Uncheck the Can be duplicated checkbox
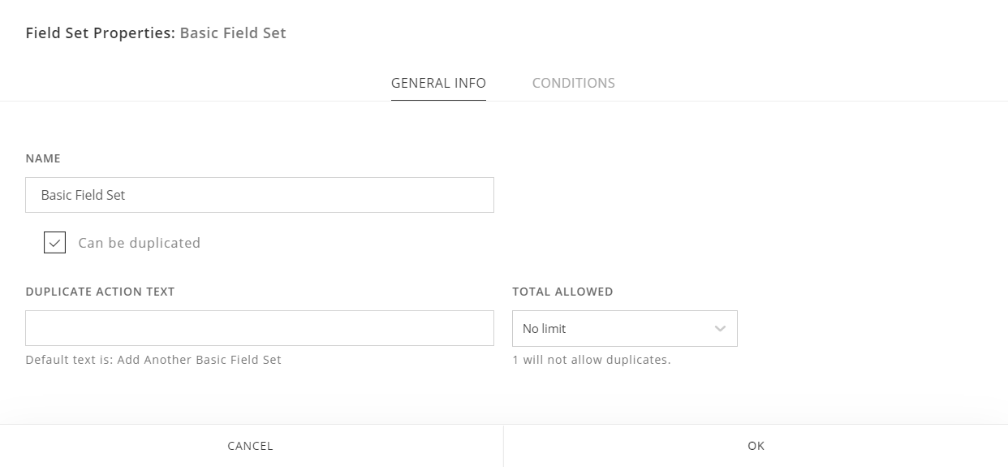The image size is (1008, 467). click(x=55, y=243)
